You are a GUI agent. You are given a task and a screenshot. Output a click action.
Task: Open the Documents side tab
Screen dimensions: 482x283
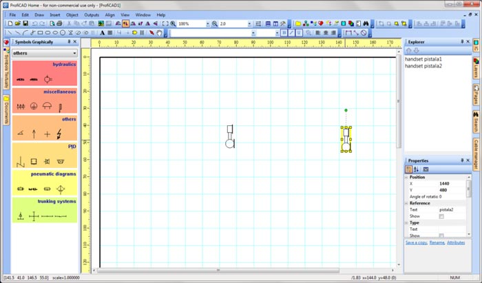click(x=6, y=110)
